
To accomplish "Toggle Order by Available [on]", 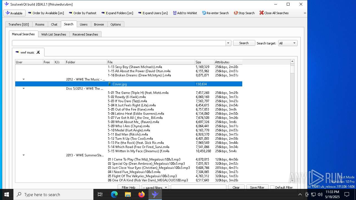I will pos(46,13).
